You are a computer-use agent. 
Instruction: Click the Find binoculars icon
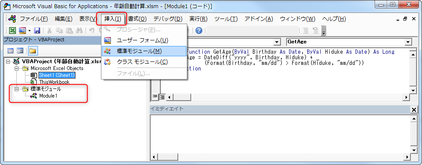click(x=79, y=31)
